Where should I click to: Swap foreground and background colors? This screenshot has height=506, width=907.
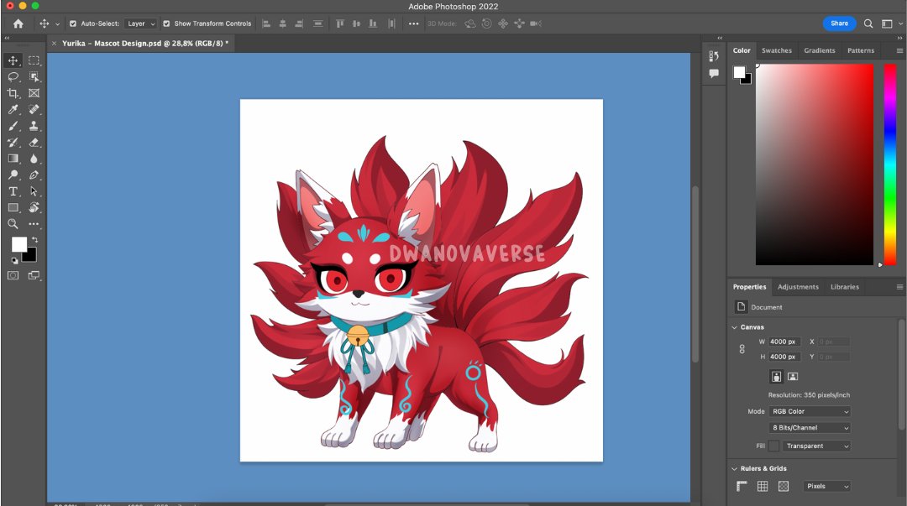(x=35, y=239)
